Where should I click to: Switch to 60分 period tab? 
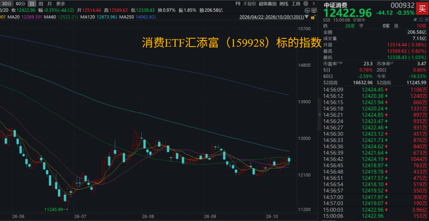click(21, 3)
